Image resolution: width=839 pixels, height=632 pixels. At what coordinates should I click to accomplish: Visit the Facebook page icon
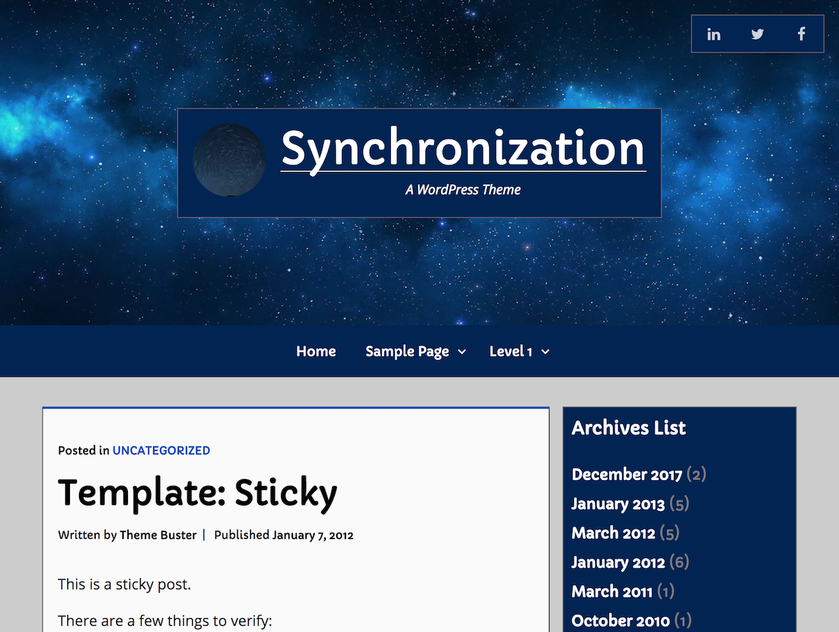click(801, 33)
